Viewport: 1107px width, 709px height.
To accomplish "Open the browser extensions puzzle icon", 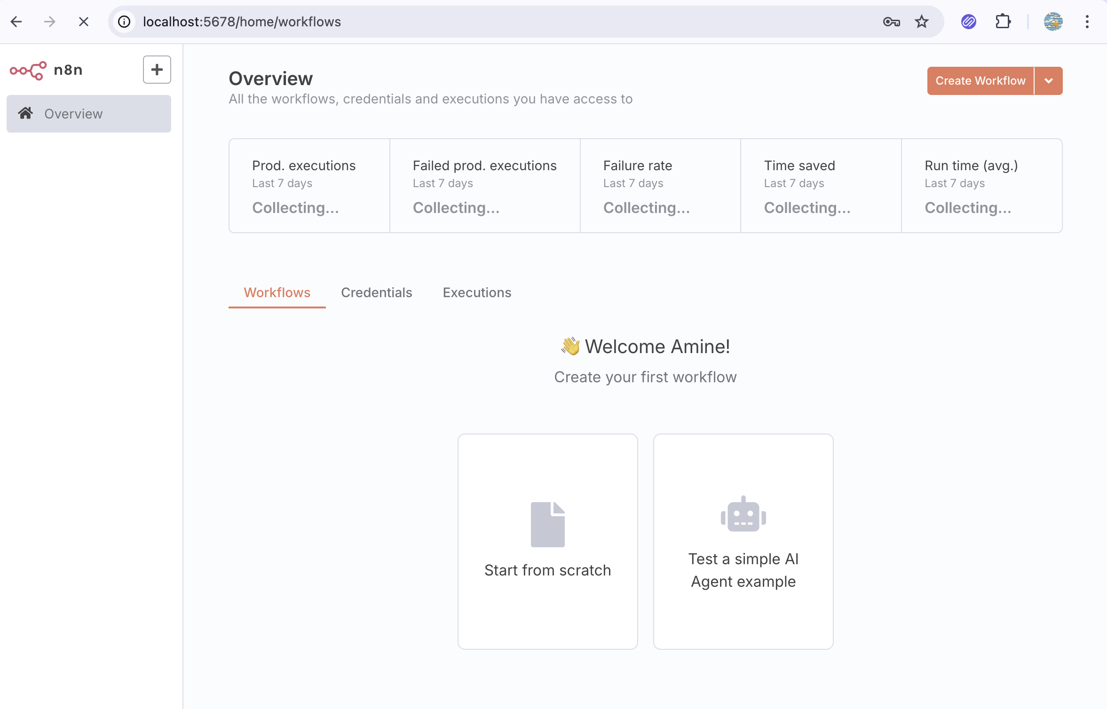I will [x=1003, y=22].
